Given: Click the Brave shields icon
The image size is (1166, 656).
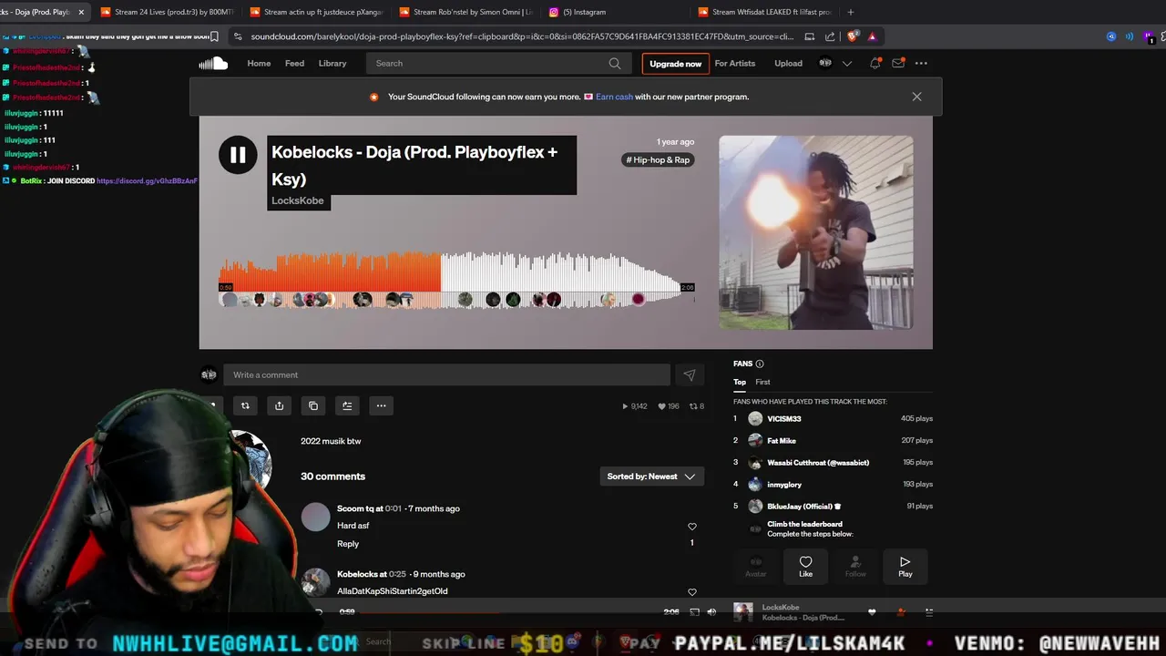Looking at the screenshot, I should click(854, 36).
